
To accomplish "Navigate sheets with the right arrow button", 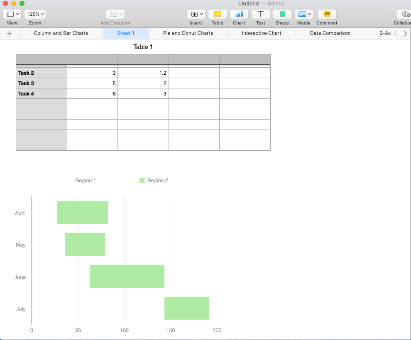I will pyautogui.click(x=405, y=33).
